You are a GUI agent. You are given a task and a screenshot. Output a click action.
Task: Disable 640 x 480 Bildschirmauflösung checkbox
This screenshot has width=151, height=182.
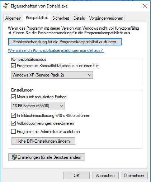coord(13,115)
